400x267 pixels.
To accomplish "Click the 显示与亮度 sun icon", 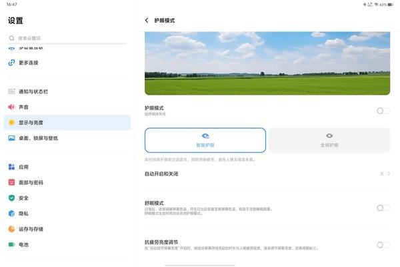I will point(11,123).
